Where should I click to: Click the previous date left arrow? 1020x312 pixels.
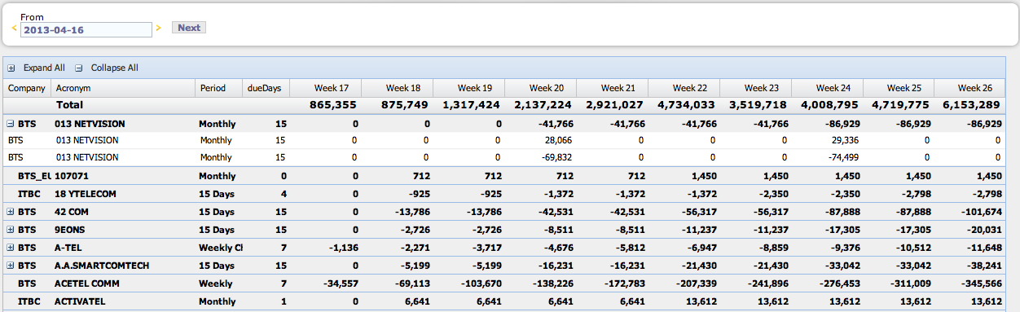pos(15,29)
